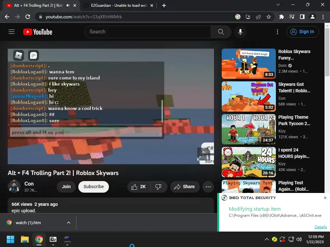The width and height of the screenshot is (330, 247).
Task: Click the Dom channel name
Action: [282, 66]
